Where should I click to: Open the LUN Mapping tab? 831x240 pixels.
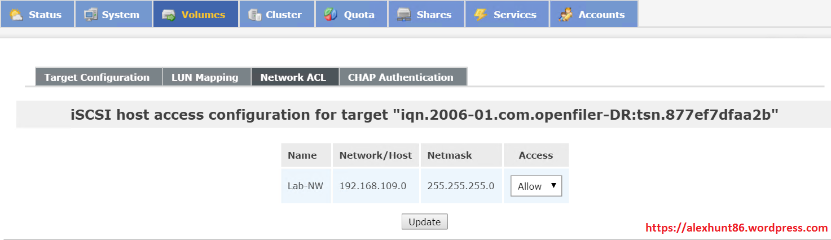(x=205, y=77)
